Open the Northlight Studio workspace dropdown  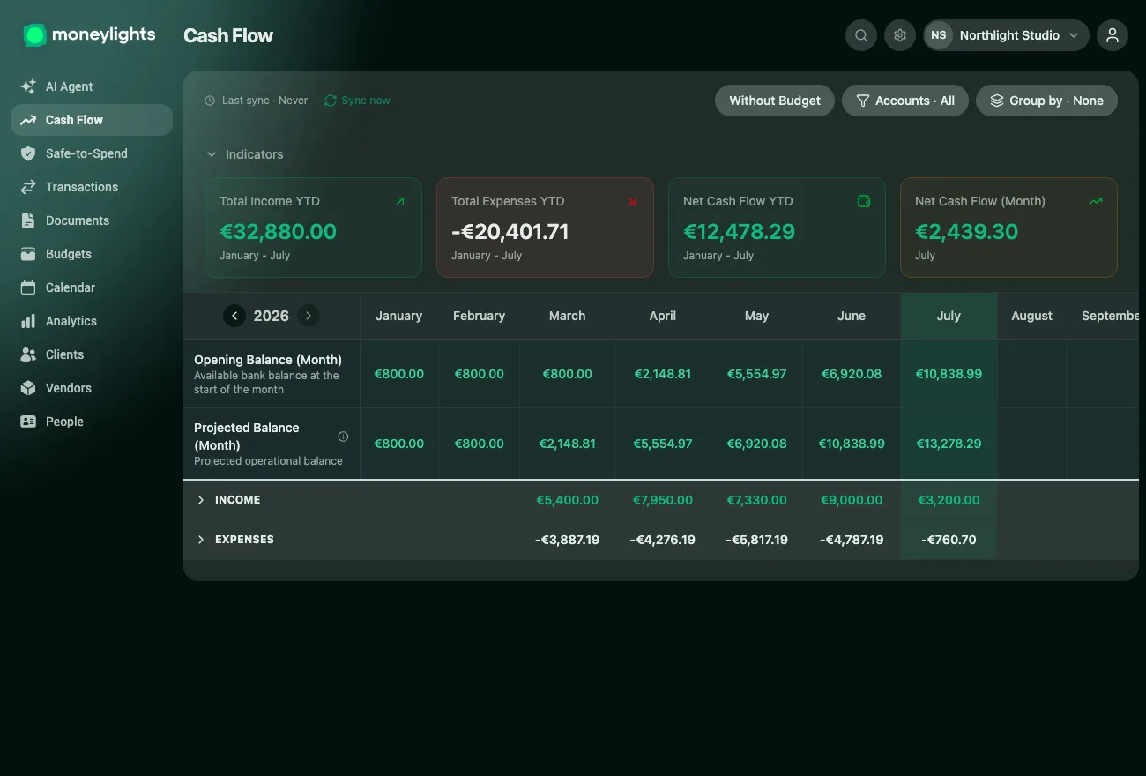[x=1006, y=35]
